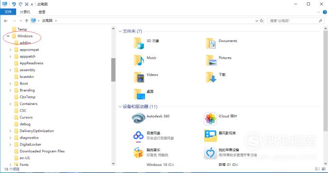Expand the apppatch folder node
The width and height of the screenshot is (328, 173).
point(10,56)
